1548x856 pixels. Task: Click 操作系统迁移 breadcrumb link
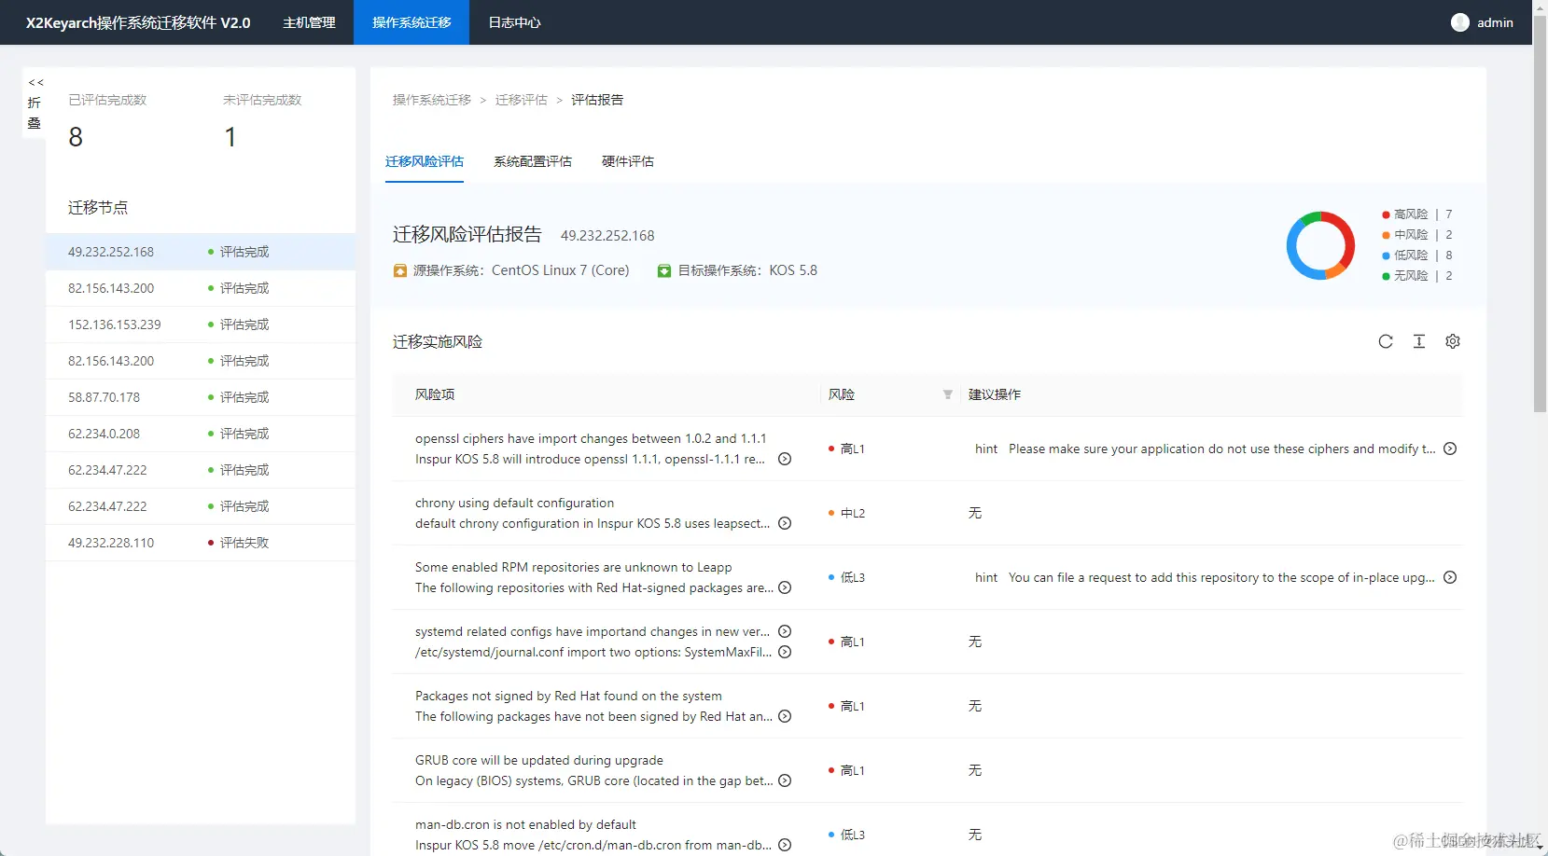click(x=432, y=100)
